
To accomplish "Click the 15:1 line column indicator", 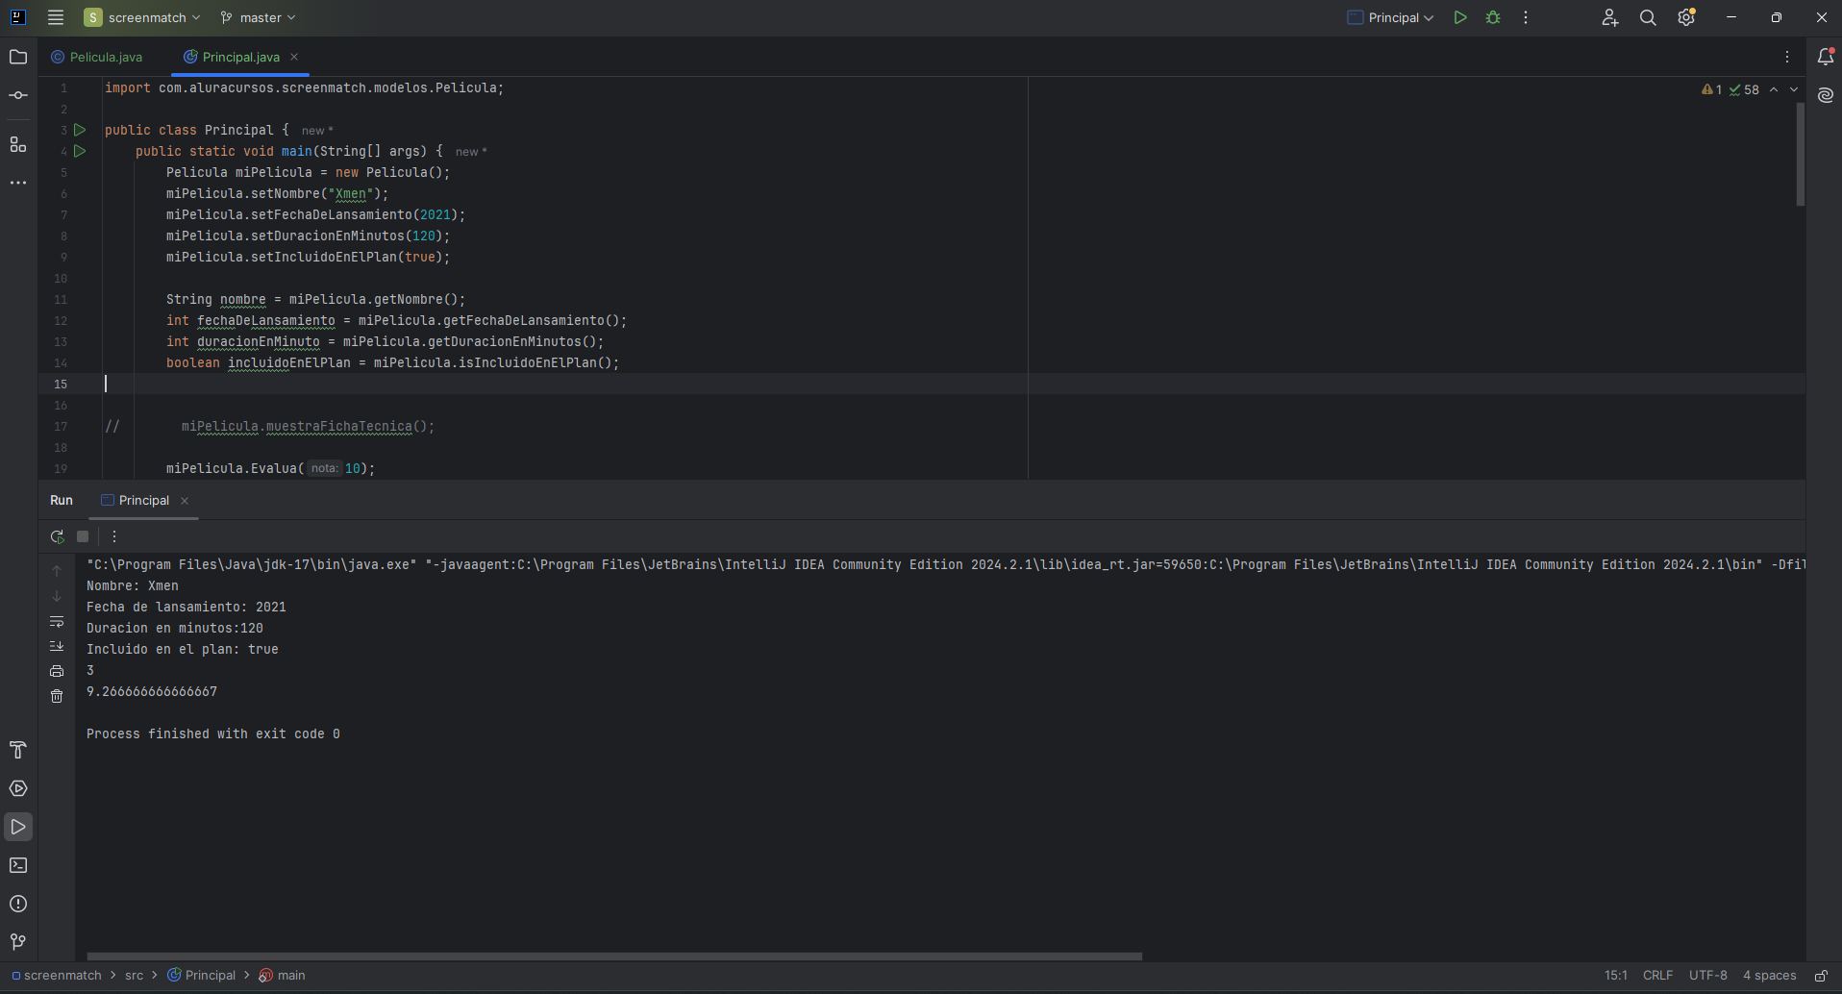I will 1616,975.
